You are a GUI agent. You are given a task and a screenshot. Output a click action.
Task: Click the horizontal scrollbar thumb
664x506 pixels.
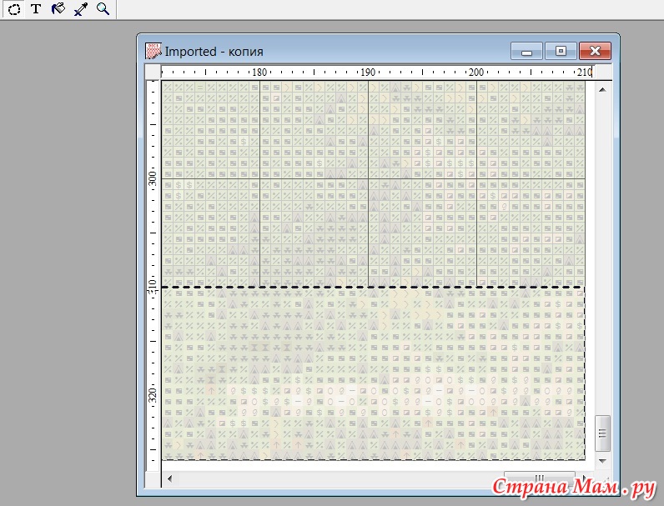click(x=539, y=479)
